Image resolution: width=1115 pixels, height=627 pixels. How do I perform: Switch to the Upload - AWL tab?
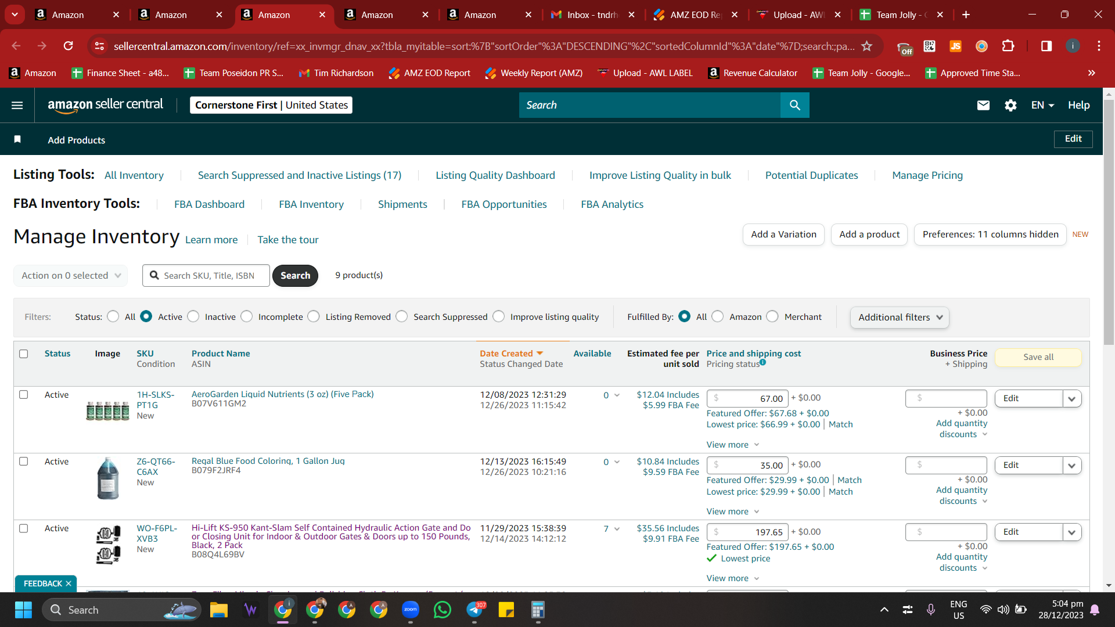(x=798, y=15)
